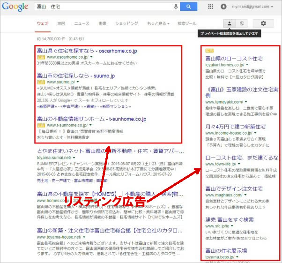This screenshot has height=263, width=282.
Task: Click the blue search magnifier button
Action: tap(188, 7)
